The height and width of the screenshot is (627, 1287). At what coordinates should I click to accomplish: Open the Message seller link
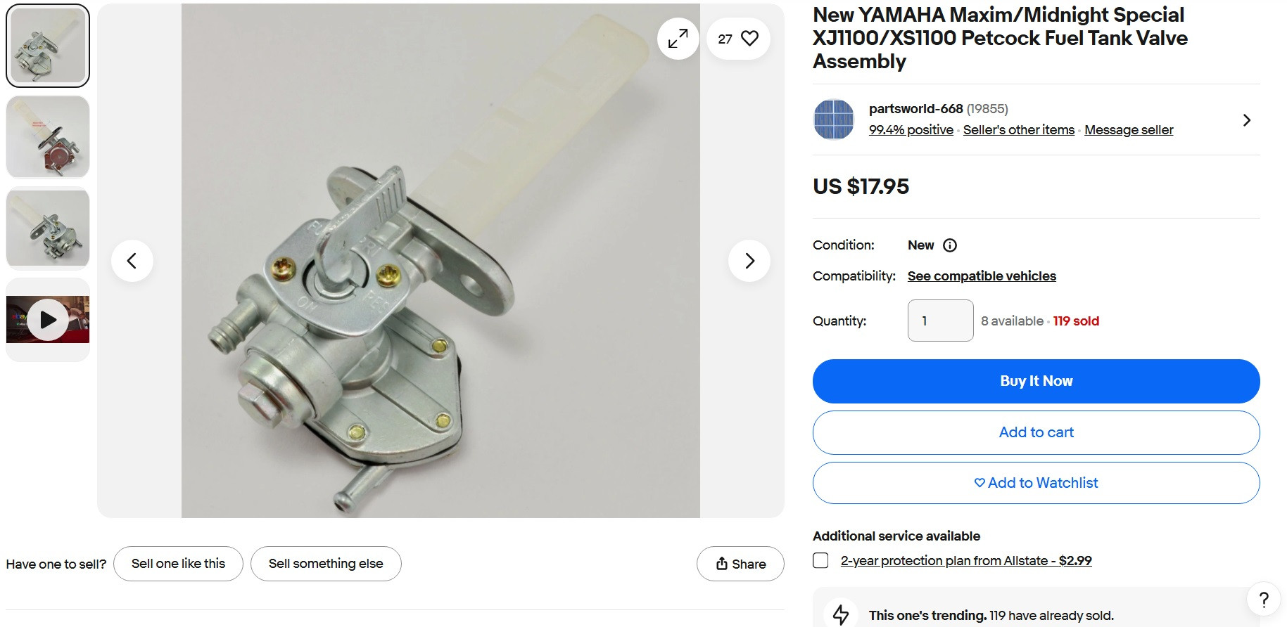pos(1129,130)
